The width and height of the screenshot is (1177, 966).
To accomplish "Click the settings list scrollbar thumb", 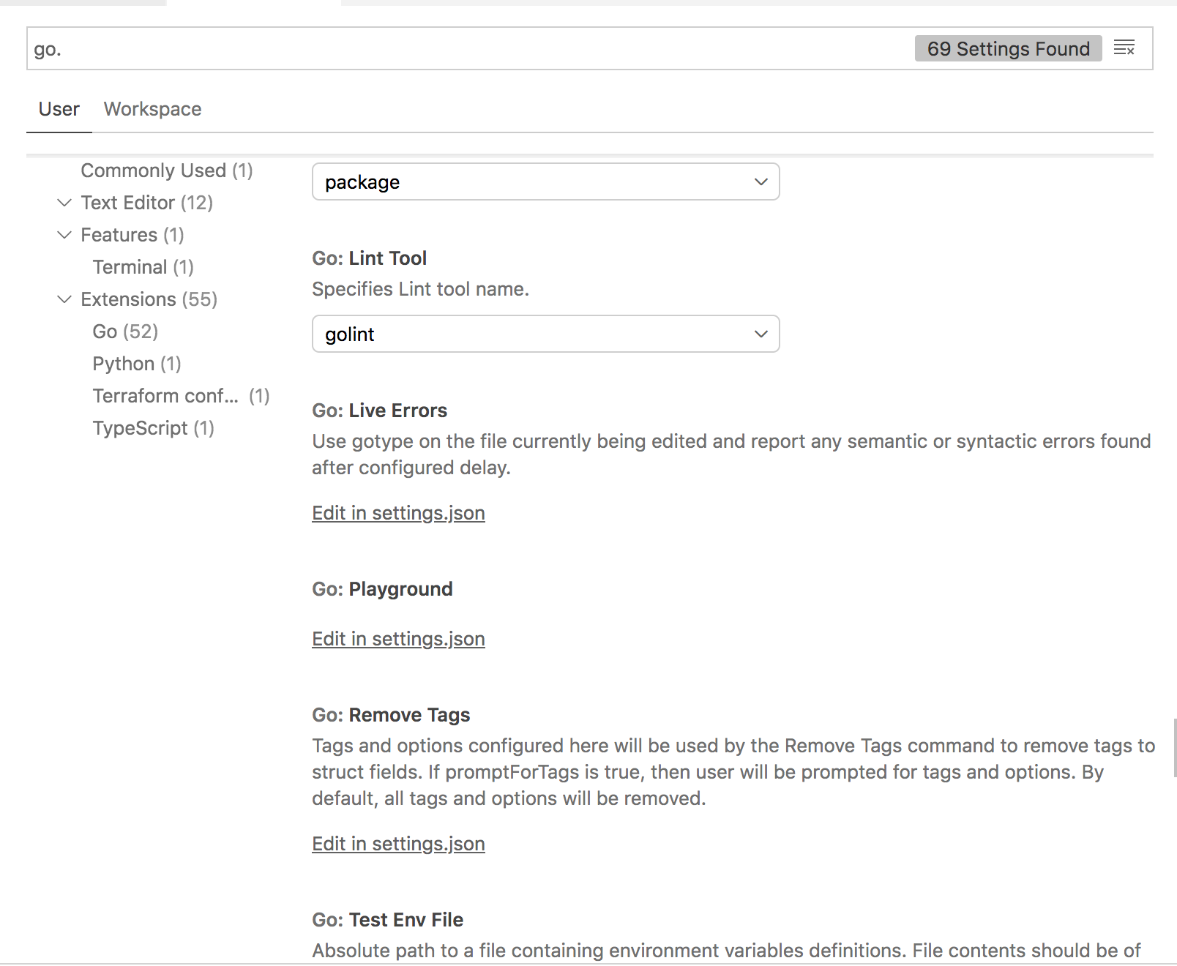I will [1174, 747].
